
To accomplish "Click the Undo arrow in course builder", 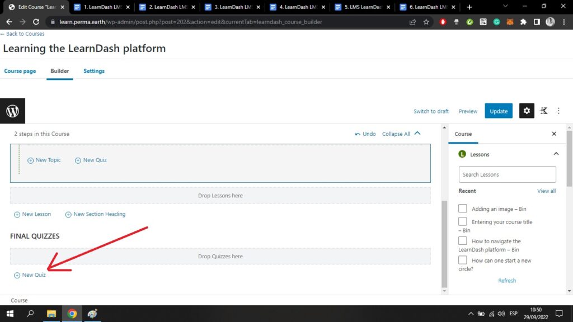I will pyautogui.click(x=365, y=134).
